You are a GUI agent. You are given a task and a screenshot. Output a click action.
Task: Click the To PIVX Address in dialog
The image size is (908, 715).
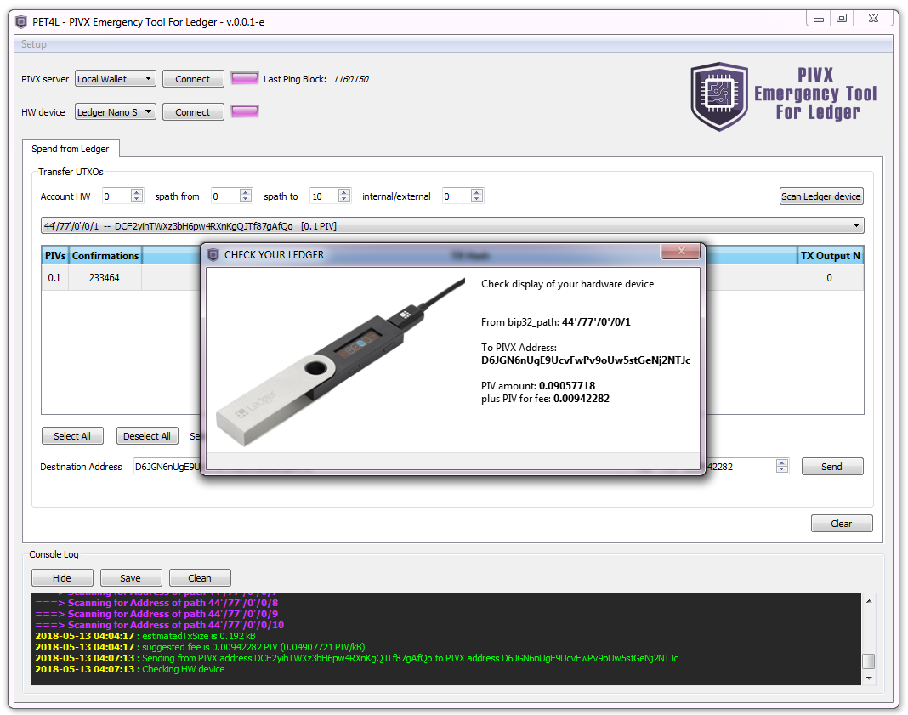coord(586,360)
